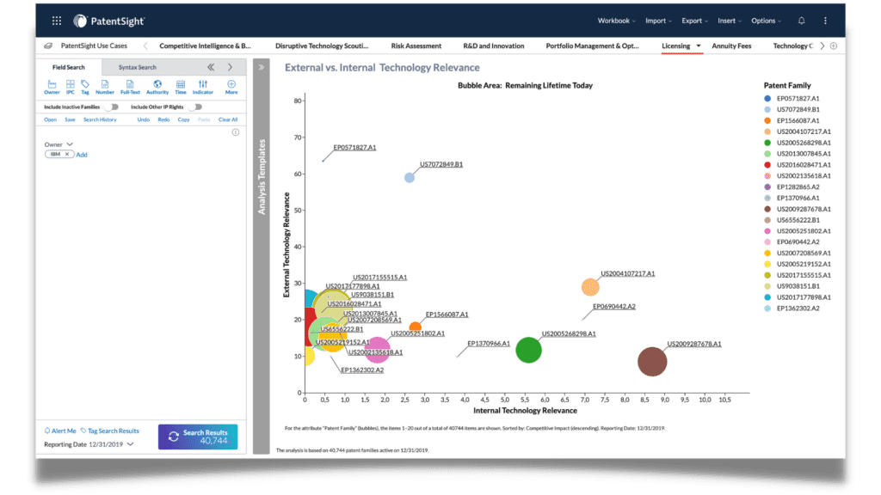Select the orange US2004107217.A1 bubble
The width and height of the screenshot is (881, 495).
(x=590, y=287)
